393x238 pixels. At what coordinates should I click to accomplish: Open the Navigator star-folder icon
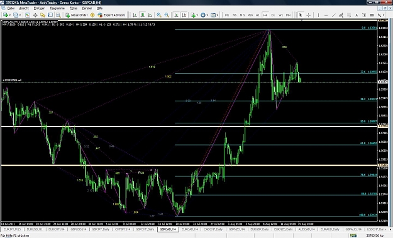tap(43, 15)
